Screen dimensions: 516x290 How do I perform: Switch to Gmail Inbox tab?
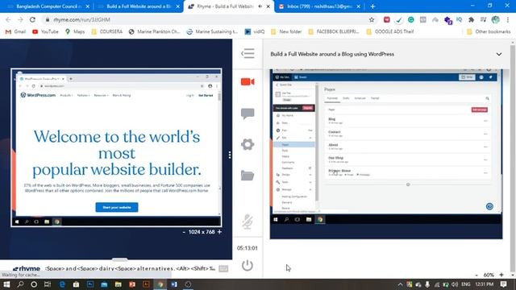point(318,6)
